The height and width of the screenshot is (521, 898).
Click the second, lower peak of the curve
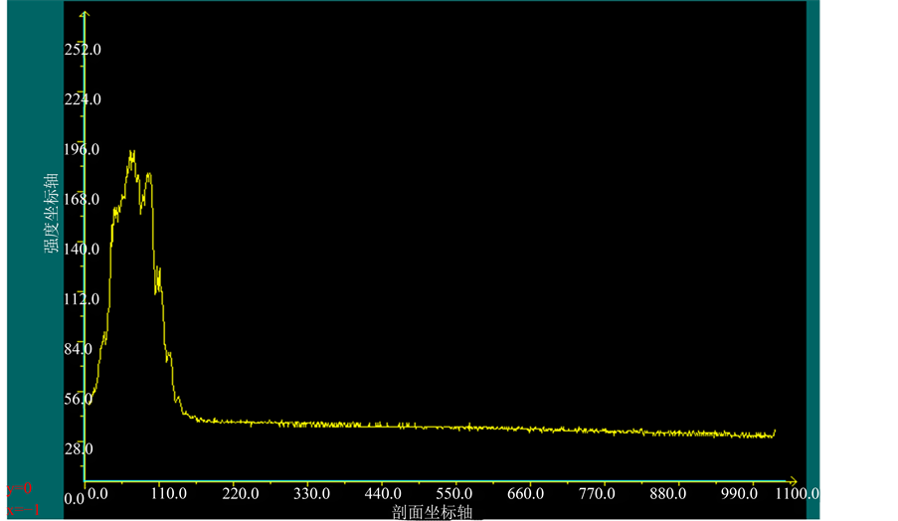(x=148, y=176)
